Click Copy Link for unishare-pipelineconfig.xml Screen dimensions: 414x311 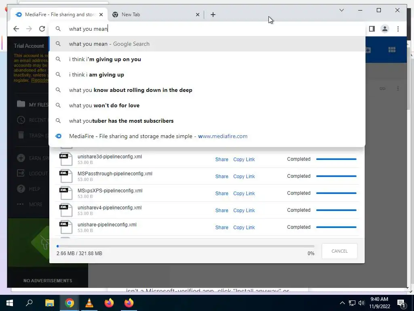244,228
